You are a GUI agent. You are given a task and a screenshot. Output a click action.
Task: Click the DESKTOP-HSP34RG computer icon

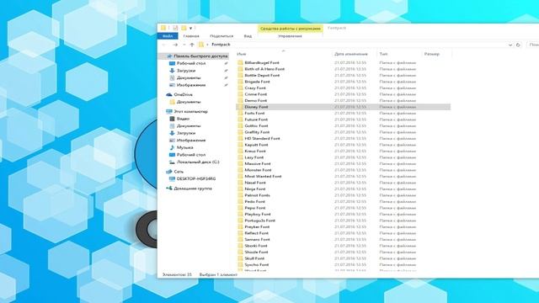[172, 178]
